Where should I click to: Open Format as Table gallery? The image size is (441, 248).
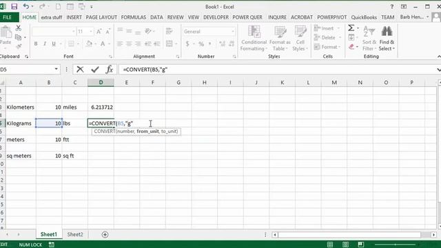click(x=280, y=39)
